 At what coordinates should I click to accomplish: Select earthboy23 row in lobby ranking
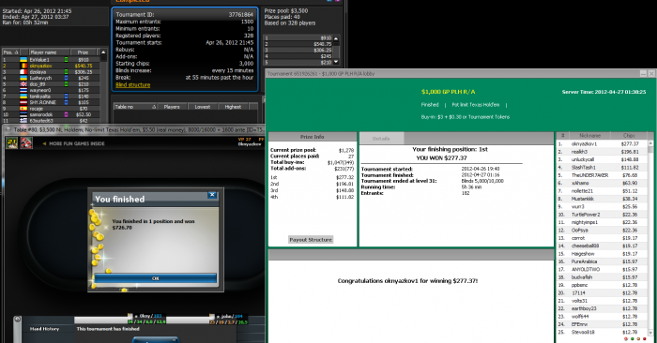pos(602,308)
